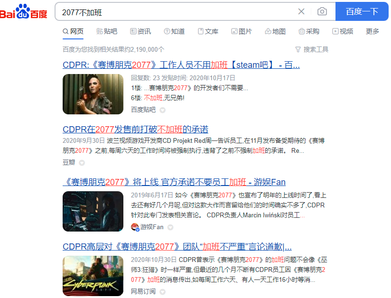Open the 文库 tab
The width and height of the screenshot is (391, 298).
click(208, 31)
